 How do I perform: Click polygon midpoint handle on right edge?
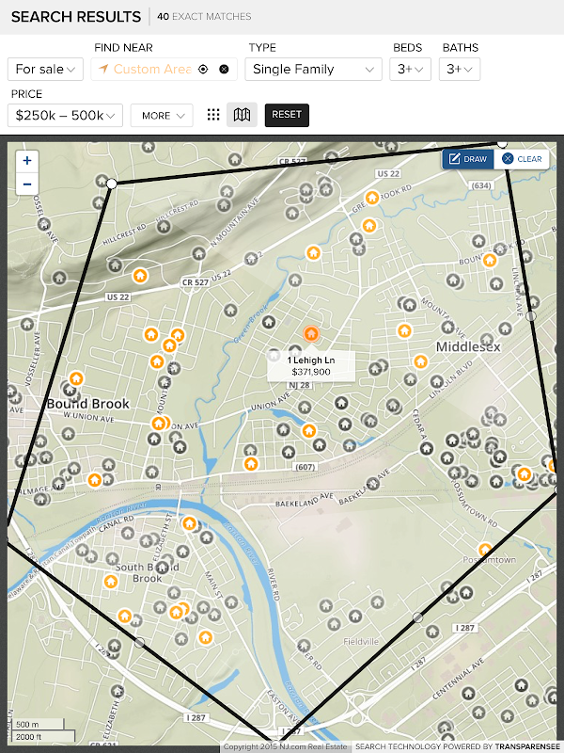pos(530,316)
